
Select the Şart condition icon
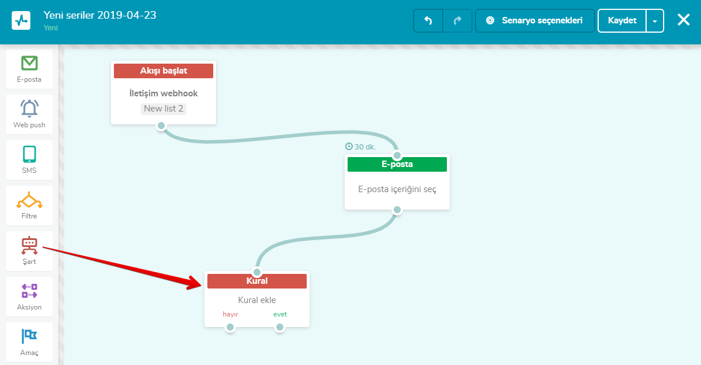29,245
